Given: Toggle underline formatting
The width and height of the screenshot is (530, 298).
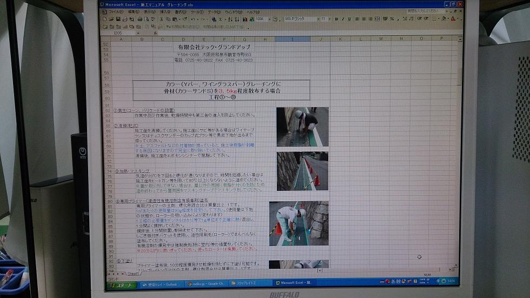Looking at the screenshot, I should tap(349, 19).
